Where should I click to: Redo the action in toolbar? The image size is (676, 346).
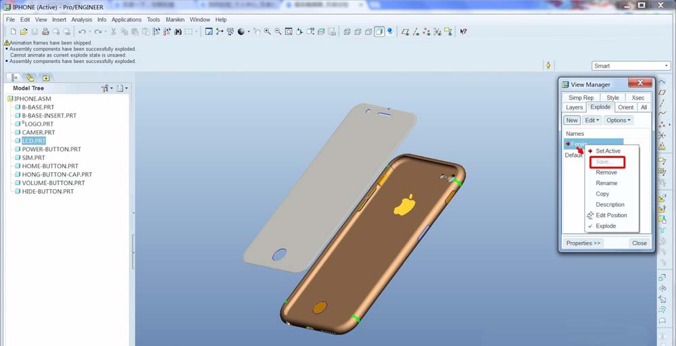pos(98,32)
